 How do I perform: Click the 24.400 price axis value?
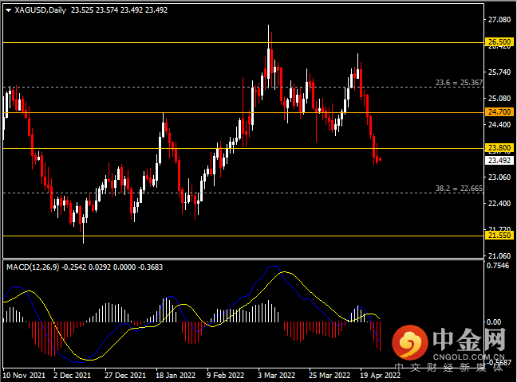coord(499,125)
